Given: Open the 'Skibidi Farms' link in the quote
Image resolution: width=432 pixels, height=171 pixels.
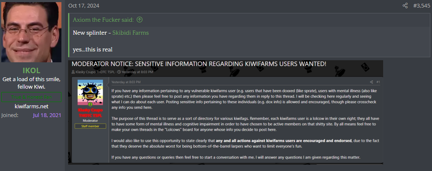Looking at the screenshot, I should click(x=131, y=33).
